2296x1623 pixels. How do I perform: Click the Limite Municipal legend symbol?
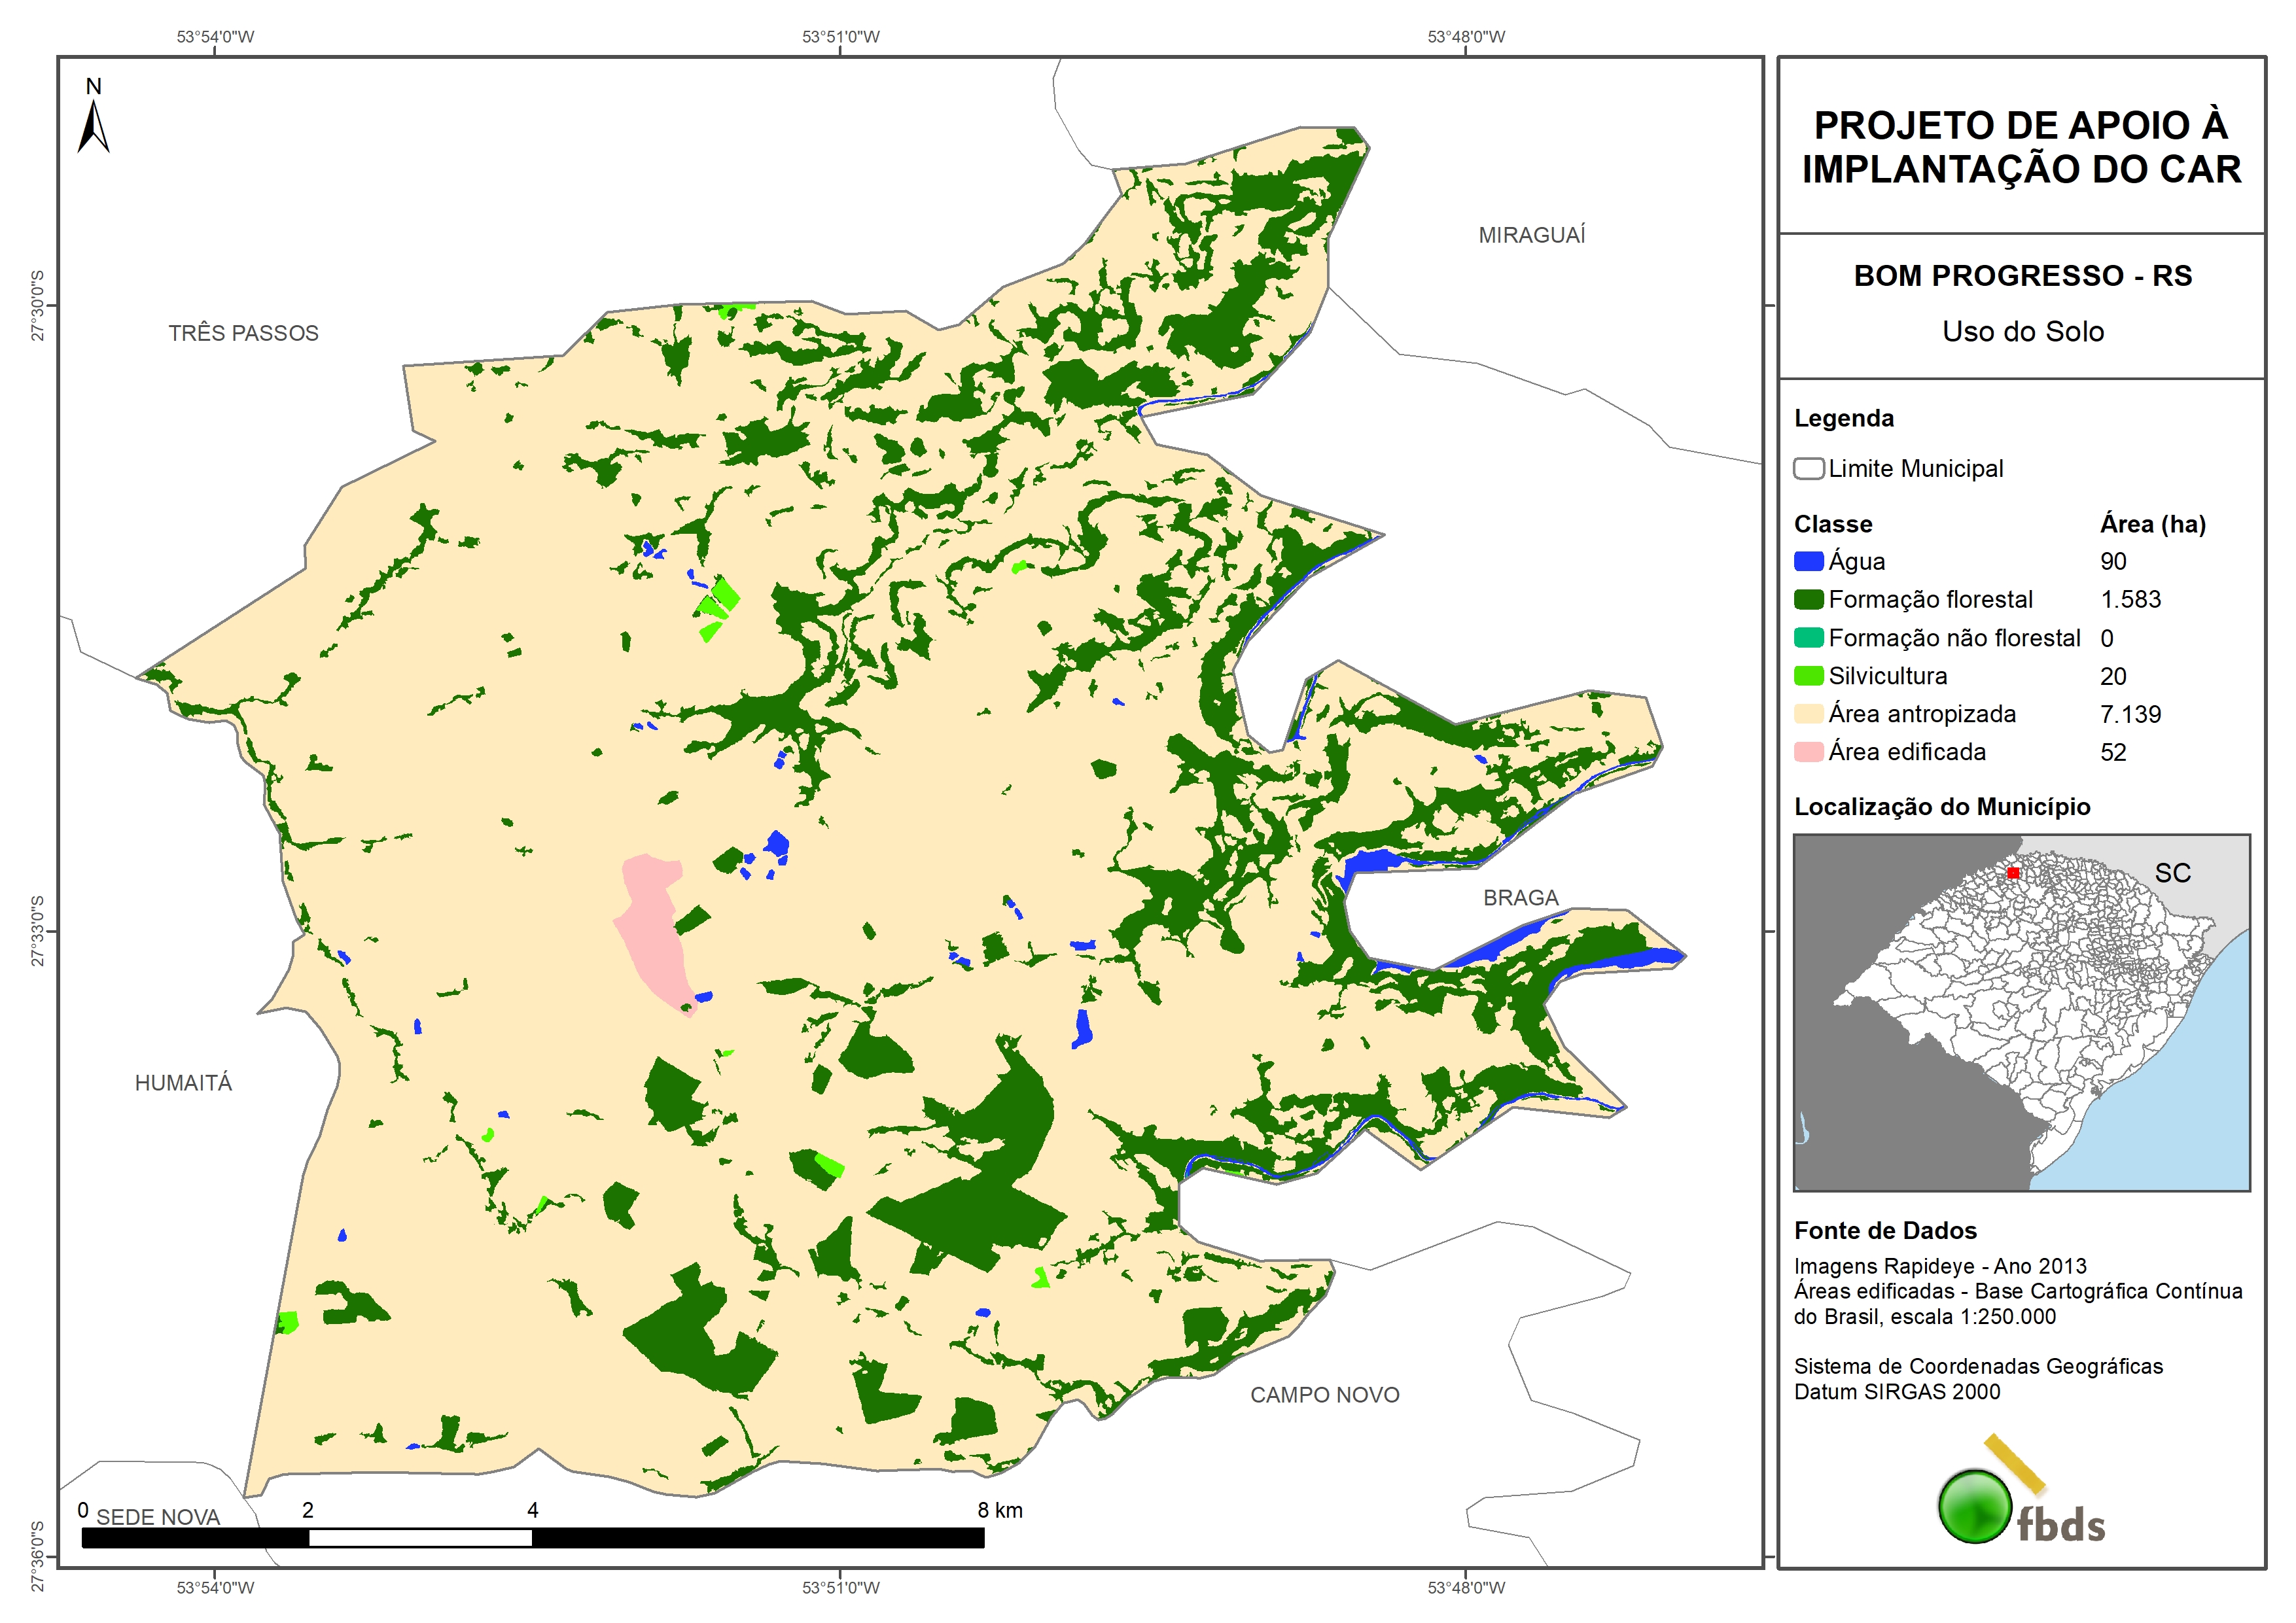[x=1808, y=468]
